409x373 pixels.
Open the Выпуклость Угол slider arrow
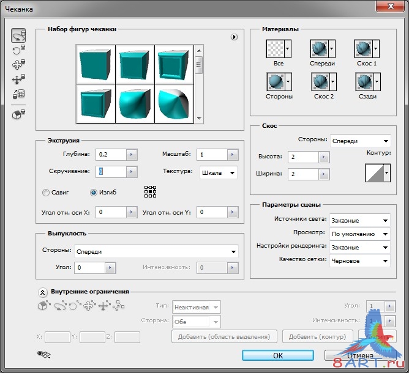pyautogui.click(x=110, y=267)
